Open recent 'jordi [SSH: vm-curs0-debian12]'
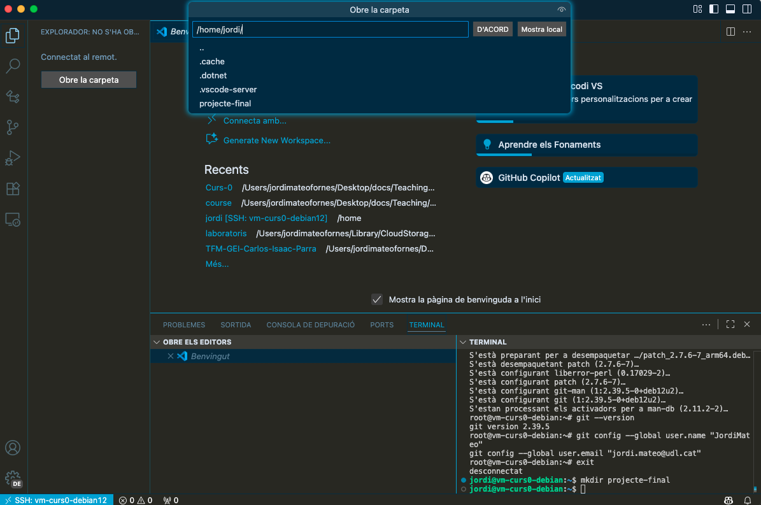This screenshot has width=761, height=505. (x=266, y=218)
